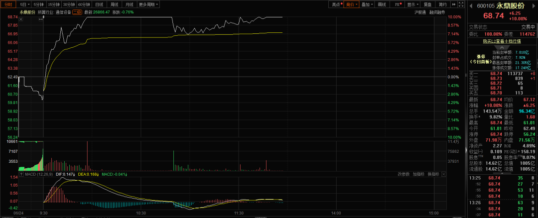
Task: Click the DIF:0.147 indicator value
Action: coord(66,175)
